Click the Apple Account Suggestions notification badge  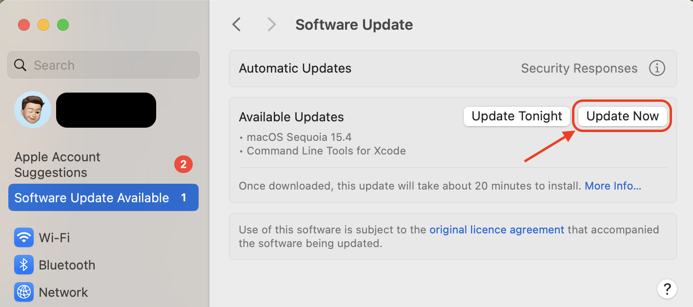(x=183, y=164)
